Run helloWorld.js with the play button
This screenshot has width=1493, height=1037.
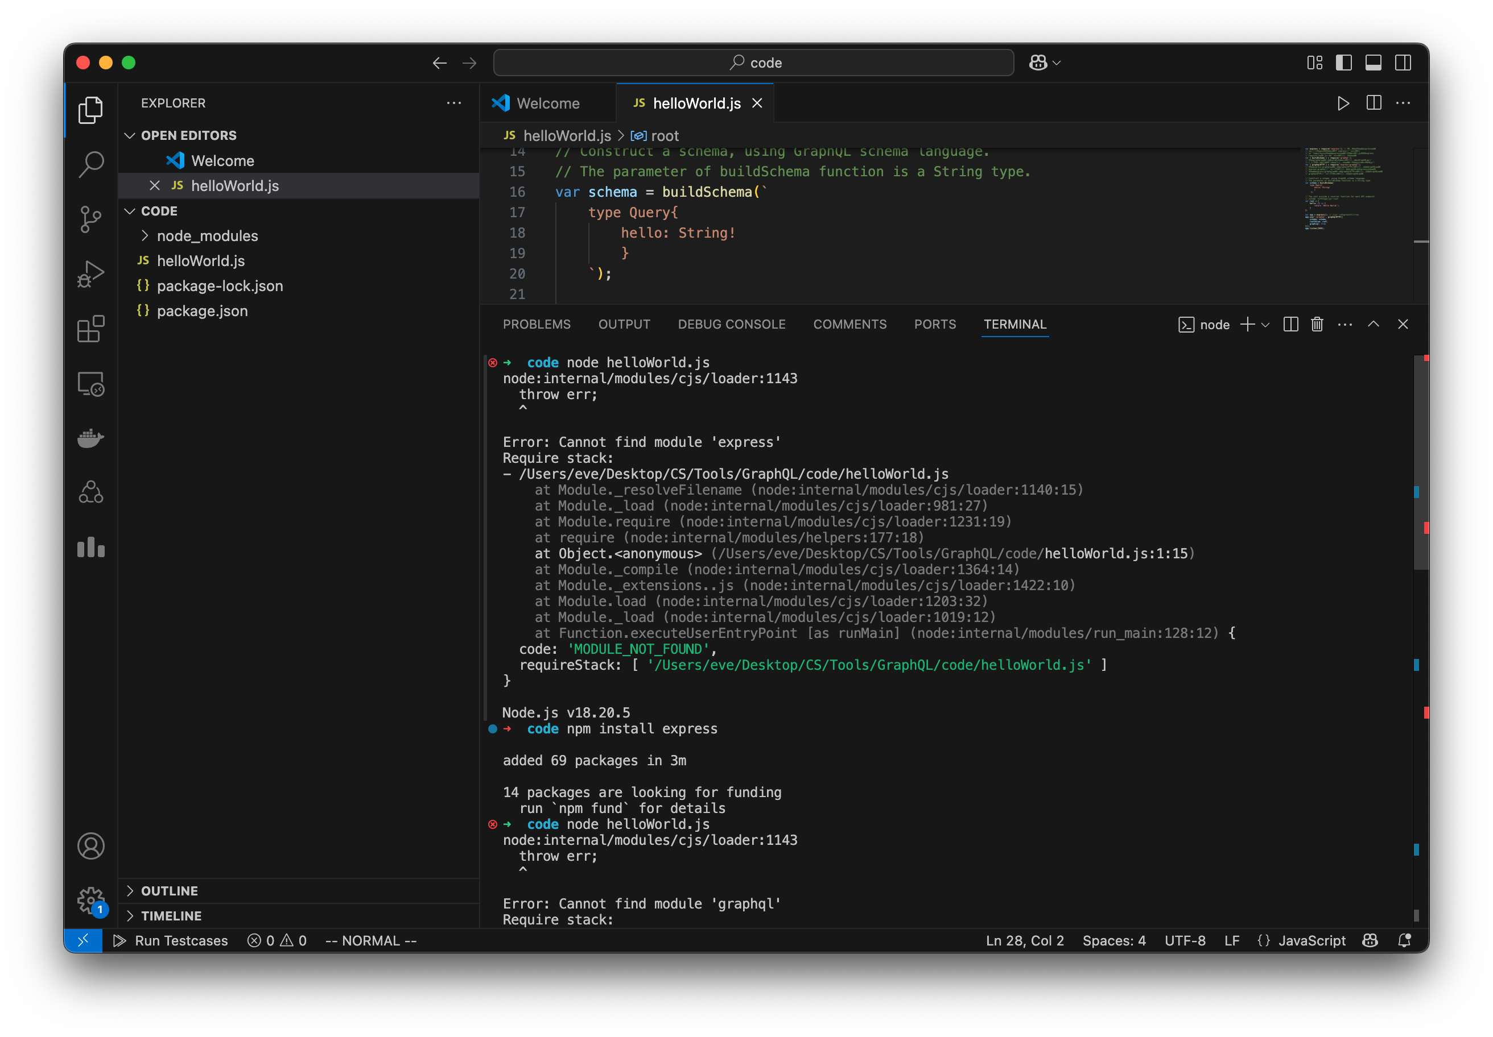[x=1343, y=103]
